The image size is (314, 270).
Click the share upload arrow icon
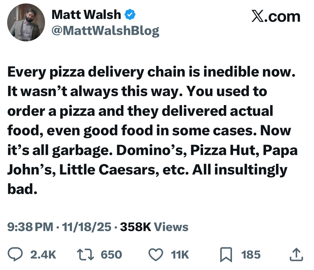coord(296,254)
